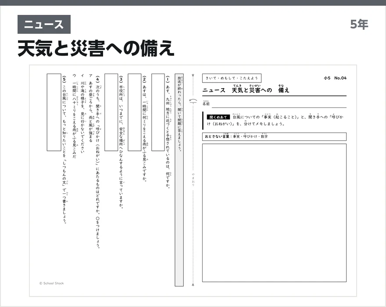Image resolution: width=386 pixels, height=307 pixels.
Task: Click the やまおり fold label
Action: 193,179
